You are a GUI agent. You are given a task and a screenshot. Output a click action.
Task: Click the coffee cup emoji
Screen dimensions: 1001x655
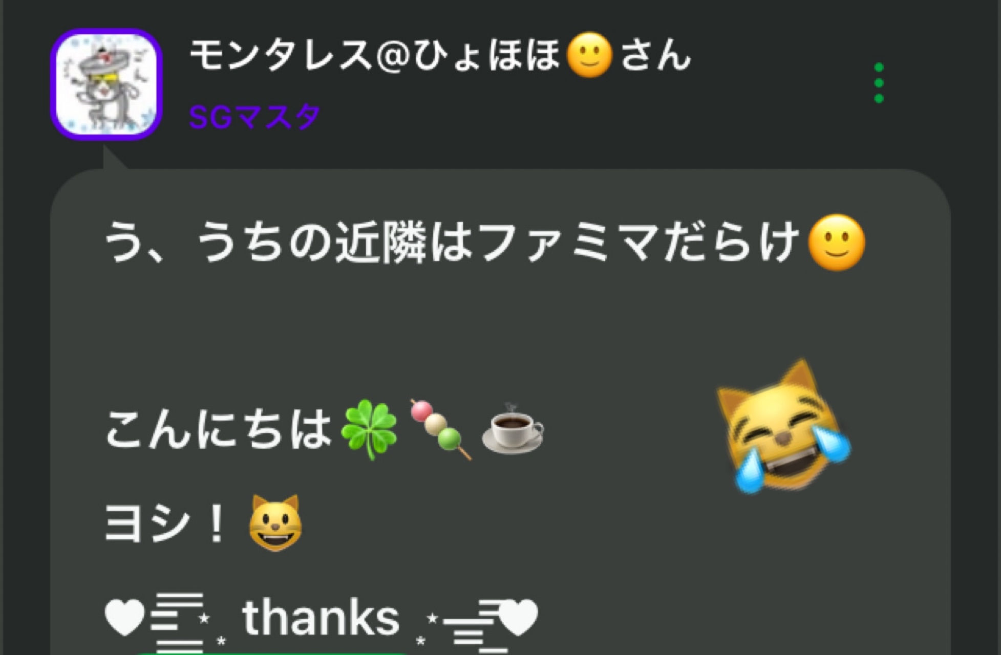point(513,428)
